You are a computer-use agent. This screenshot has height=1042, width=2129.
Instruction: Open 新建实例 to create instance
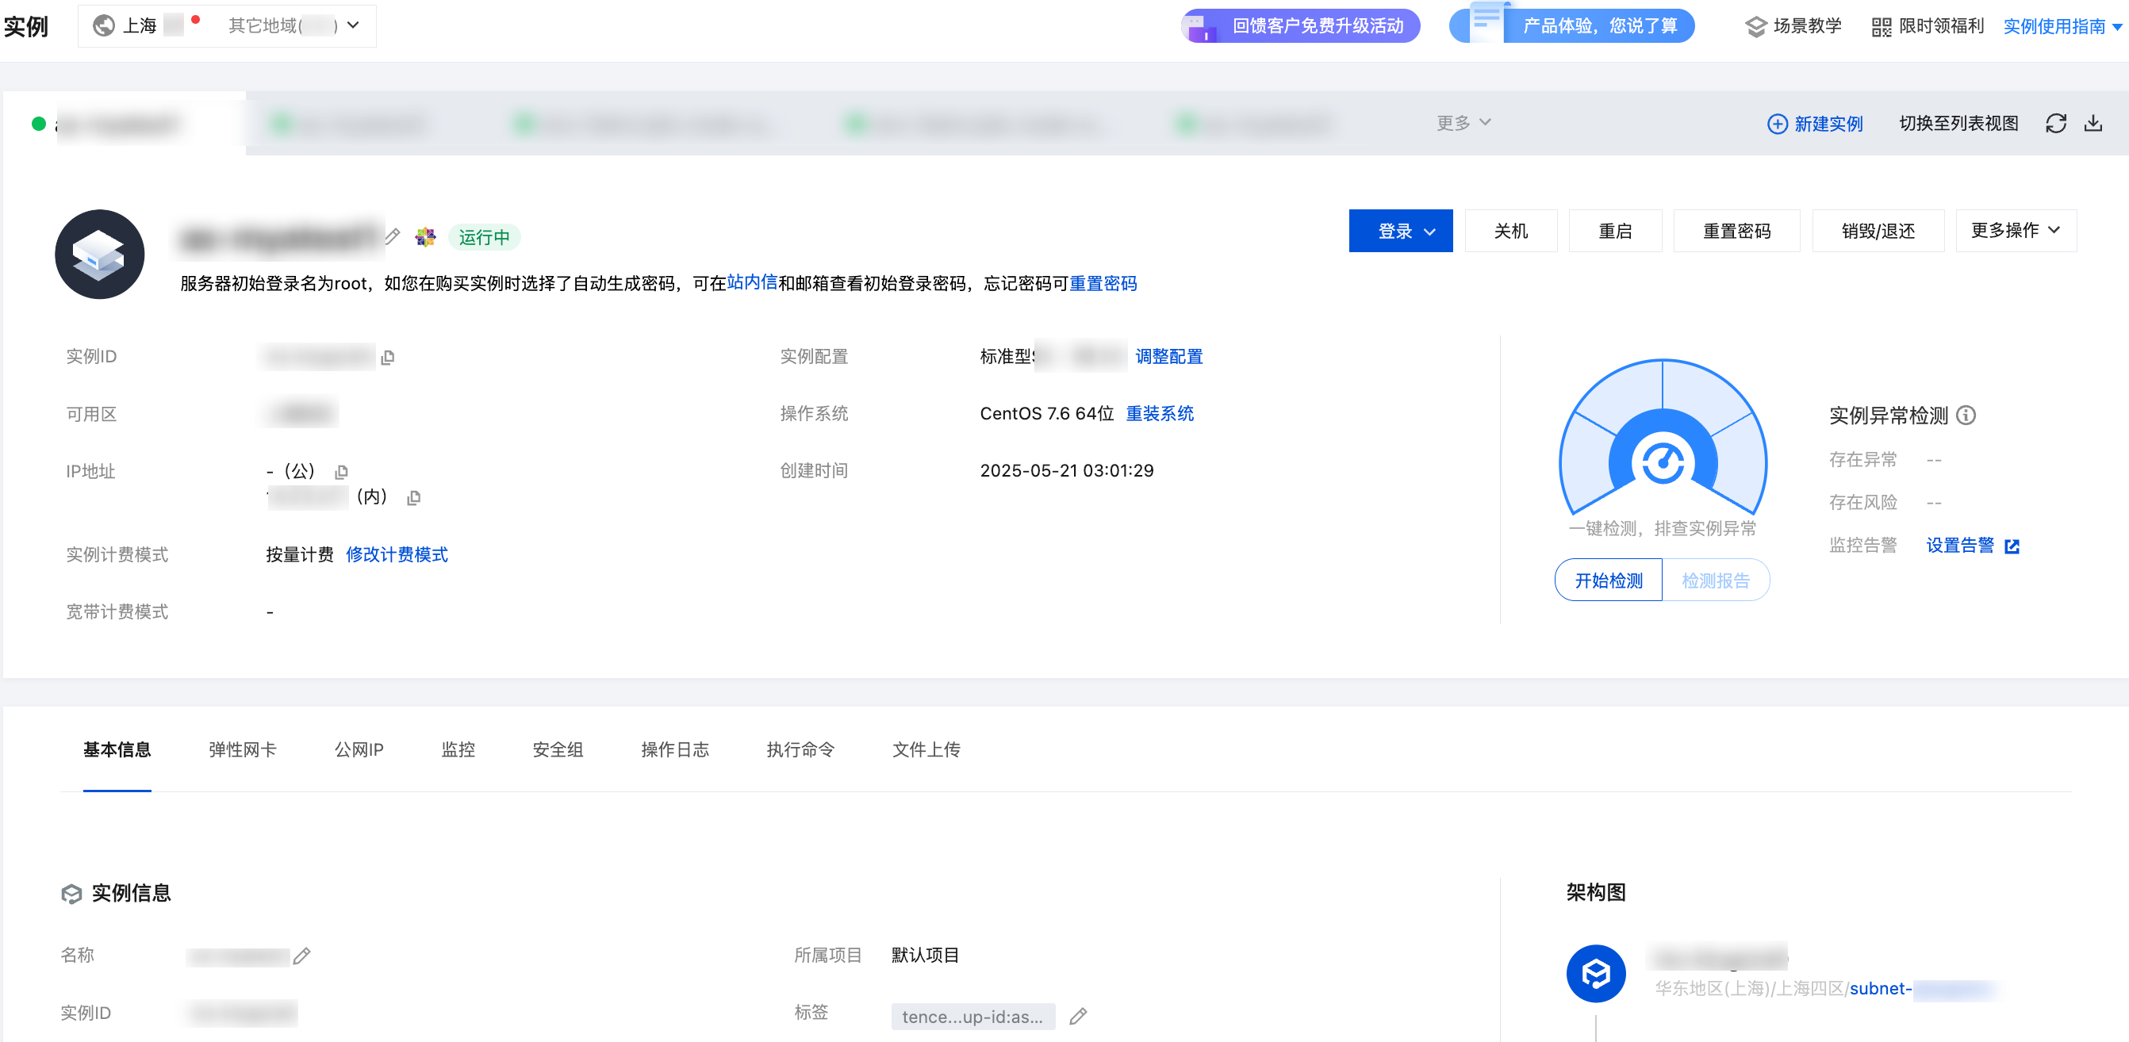point(1815,124)
